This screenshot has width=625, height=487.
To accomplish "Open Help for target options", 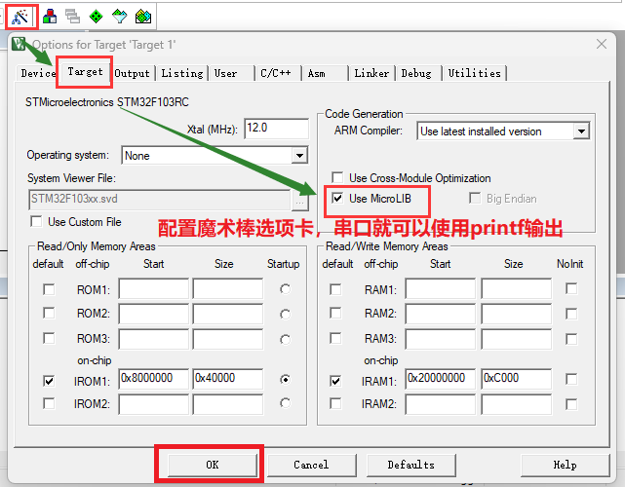I will tap(566, 465).
